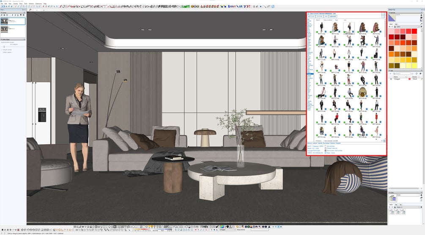Click the Sample Paint eyedropper in Materials
425x235 pixels.
coord(422,24)
